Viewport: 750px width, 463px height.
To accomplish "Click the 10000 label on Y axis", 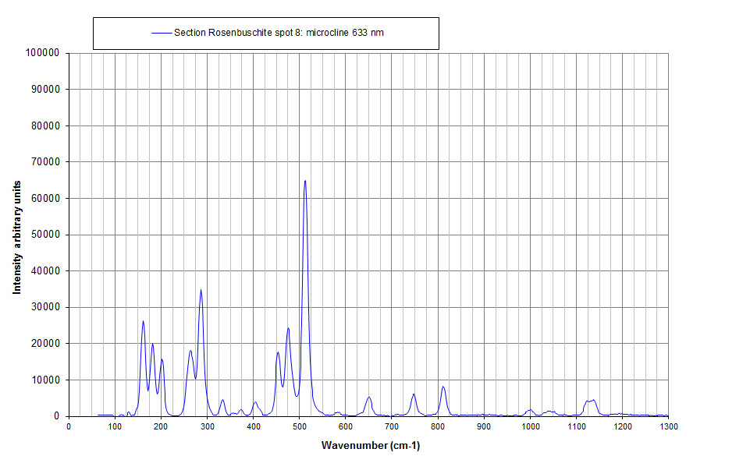I will tap(45, 380).
